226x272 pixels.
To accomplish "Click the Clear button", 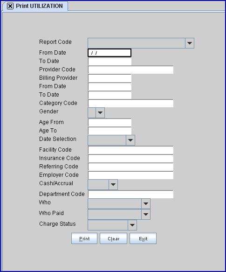I will [x=114, y=238].
